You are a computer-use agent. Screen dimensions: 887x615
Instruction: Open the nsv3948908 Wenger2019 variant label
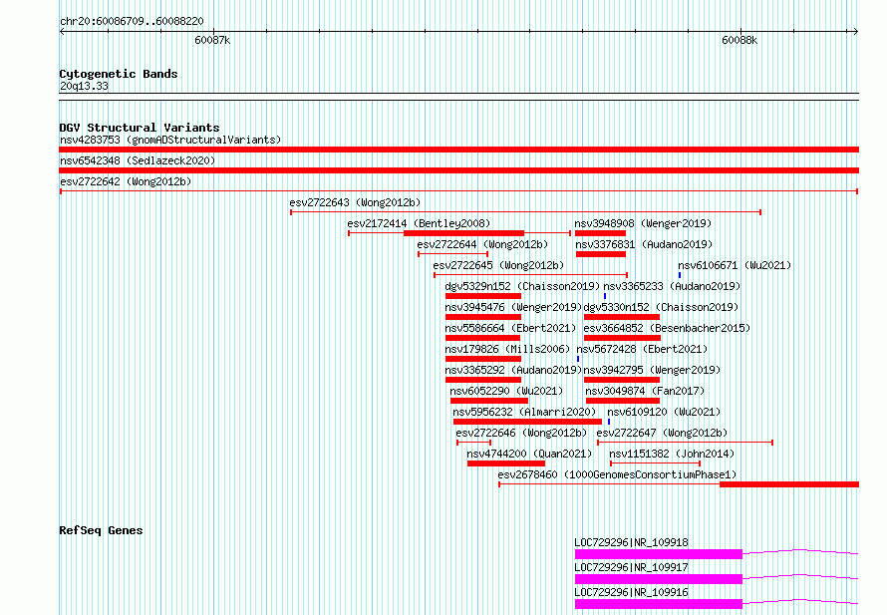(x=643, y=223)
